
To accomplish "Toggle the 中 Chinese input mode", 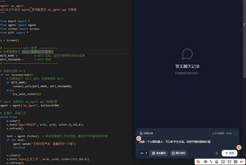I will (x=205, y=162).
